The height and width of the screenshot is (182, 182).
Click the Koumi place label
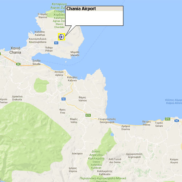(174, 161)
